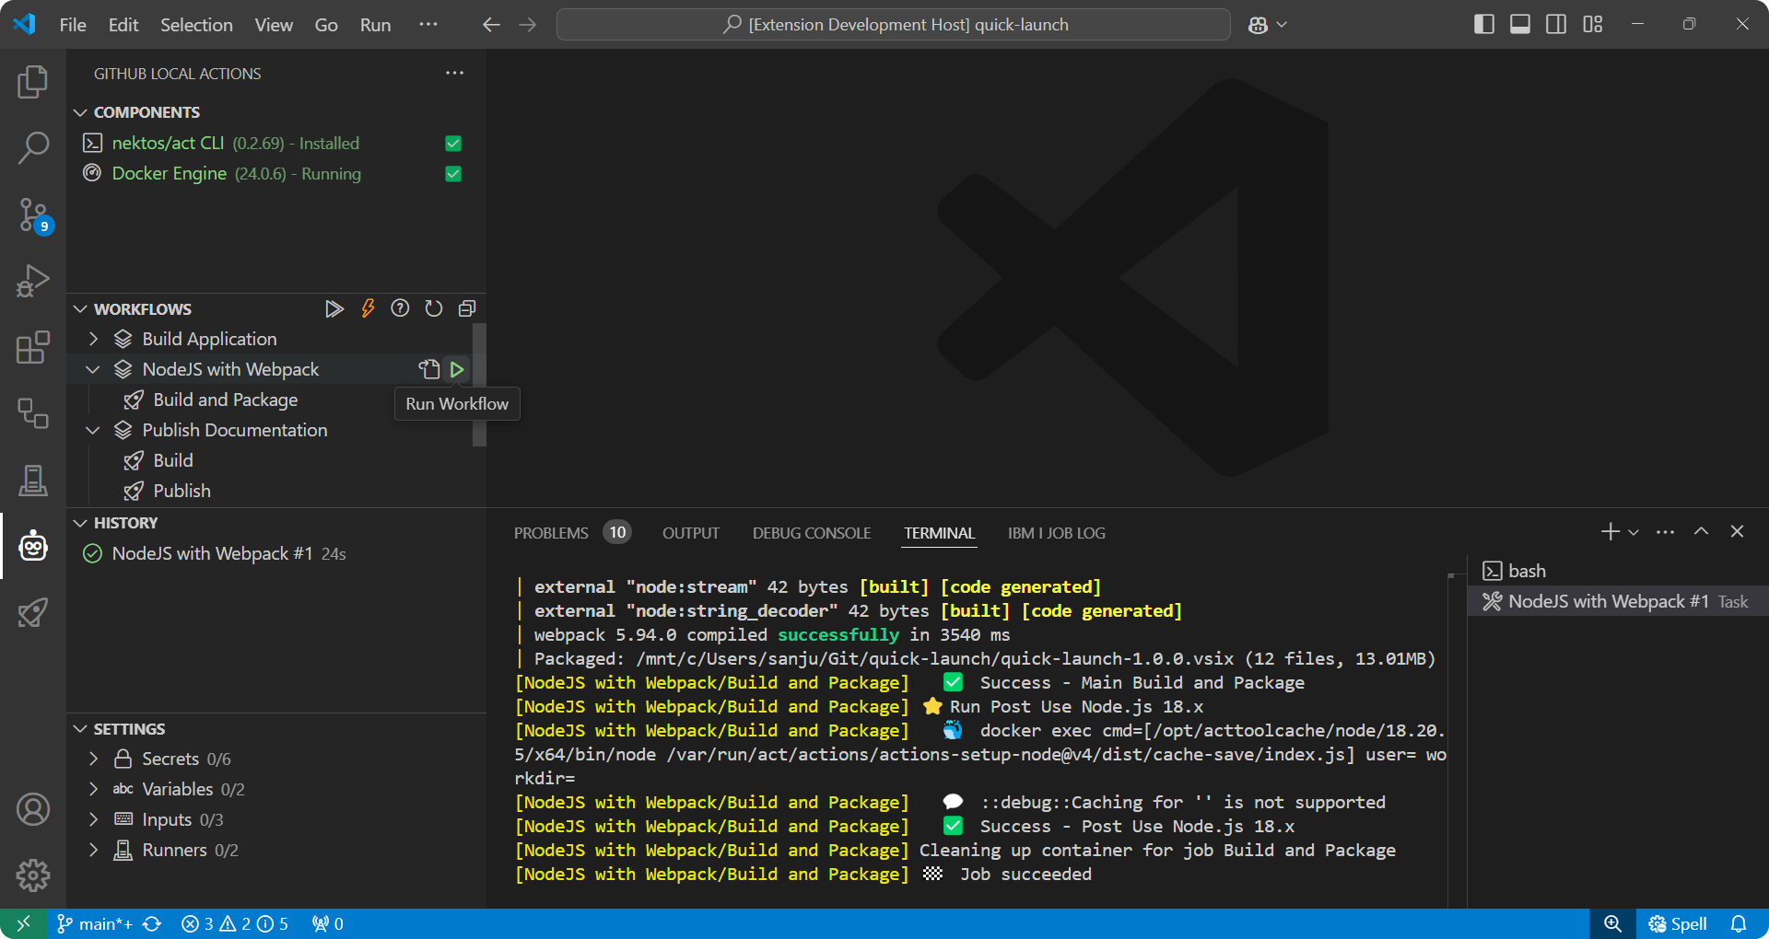1769x939 pixels.
Task: Open the GitHub Local Actions sidebar icon
Action: click(x=33, y=545)
